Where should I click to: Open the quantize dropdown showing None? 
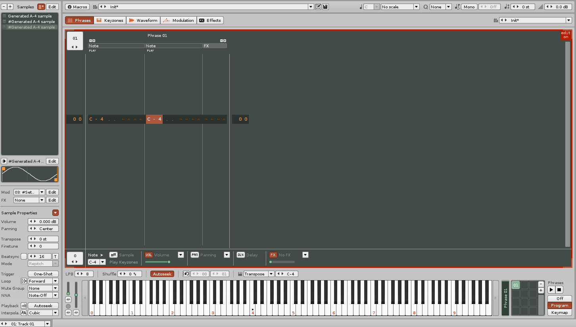tap(440, 7)
